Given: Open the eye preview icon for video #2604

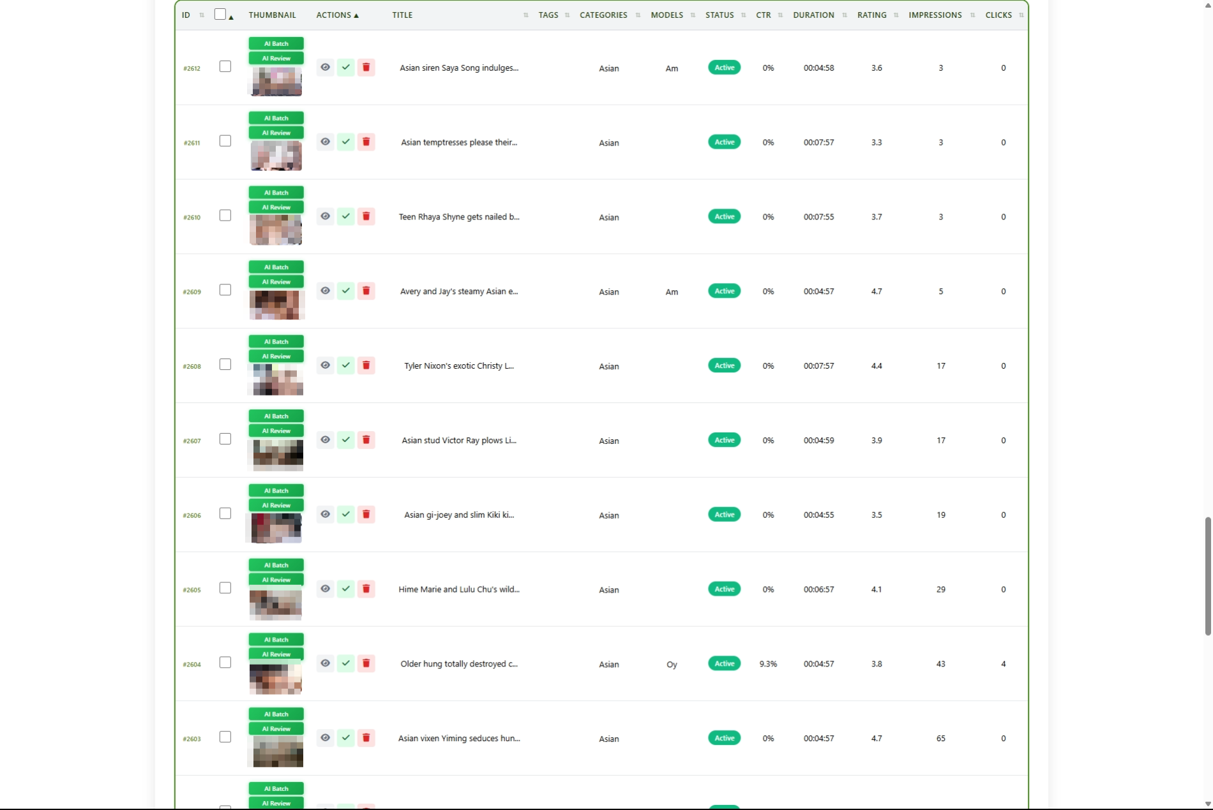Looking at the screenshot, I should (x=326, y=663).
